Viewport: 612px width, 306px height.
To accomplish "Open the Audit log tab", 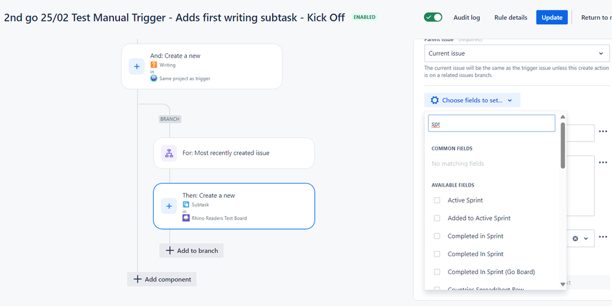I will (467, 17).
